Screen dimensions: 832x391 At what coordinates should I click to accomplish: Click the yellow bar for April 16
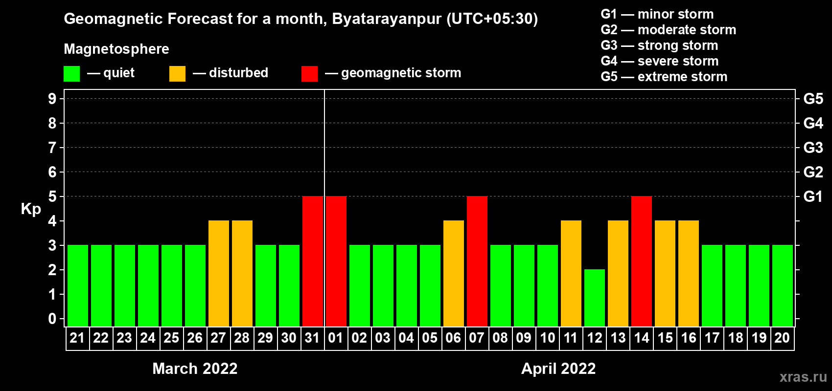pos(689,274)
